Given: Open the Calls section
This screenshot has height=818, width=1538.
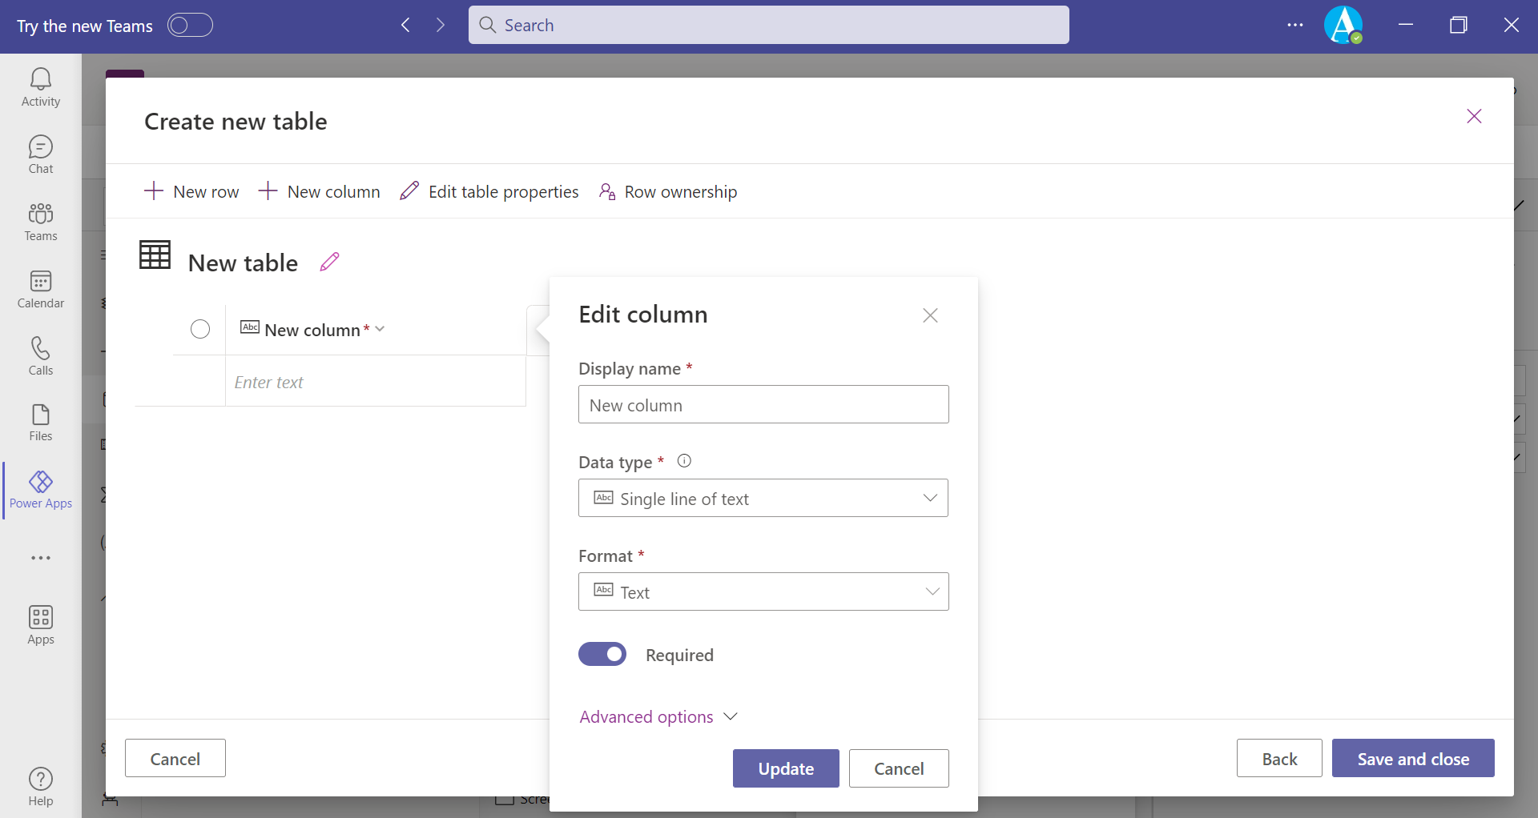Looking at the screenshot, I should (41, 356).
